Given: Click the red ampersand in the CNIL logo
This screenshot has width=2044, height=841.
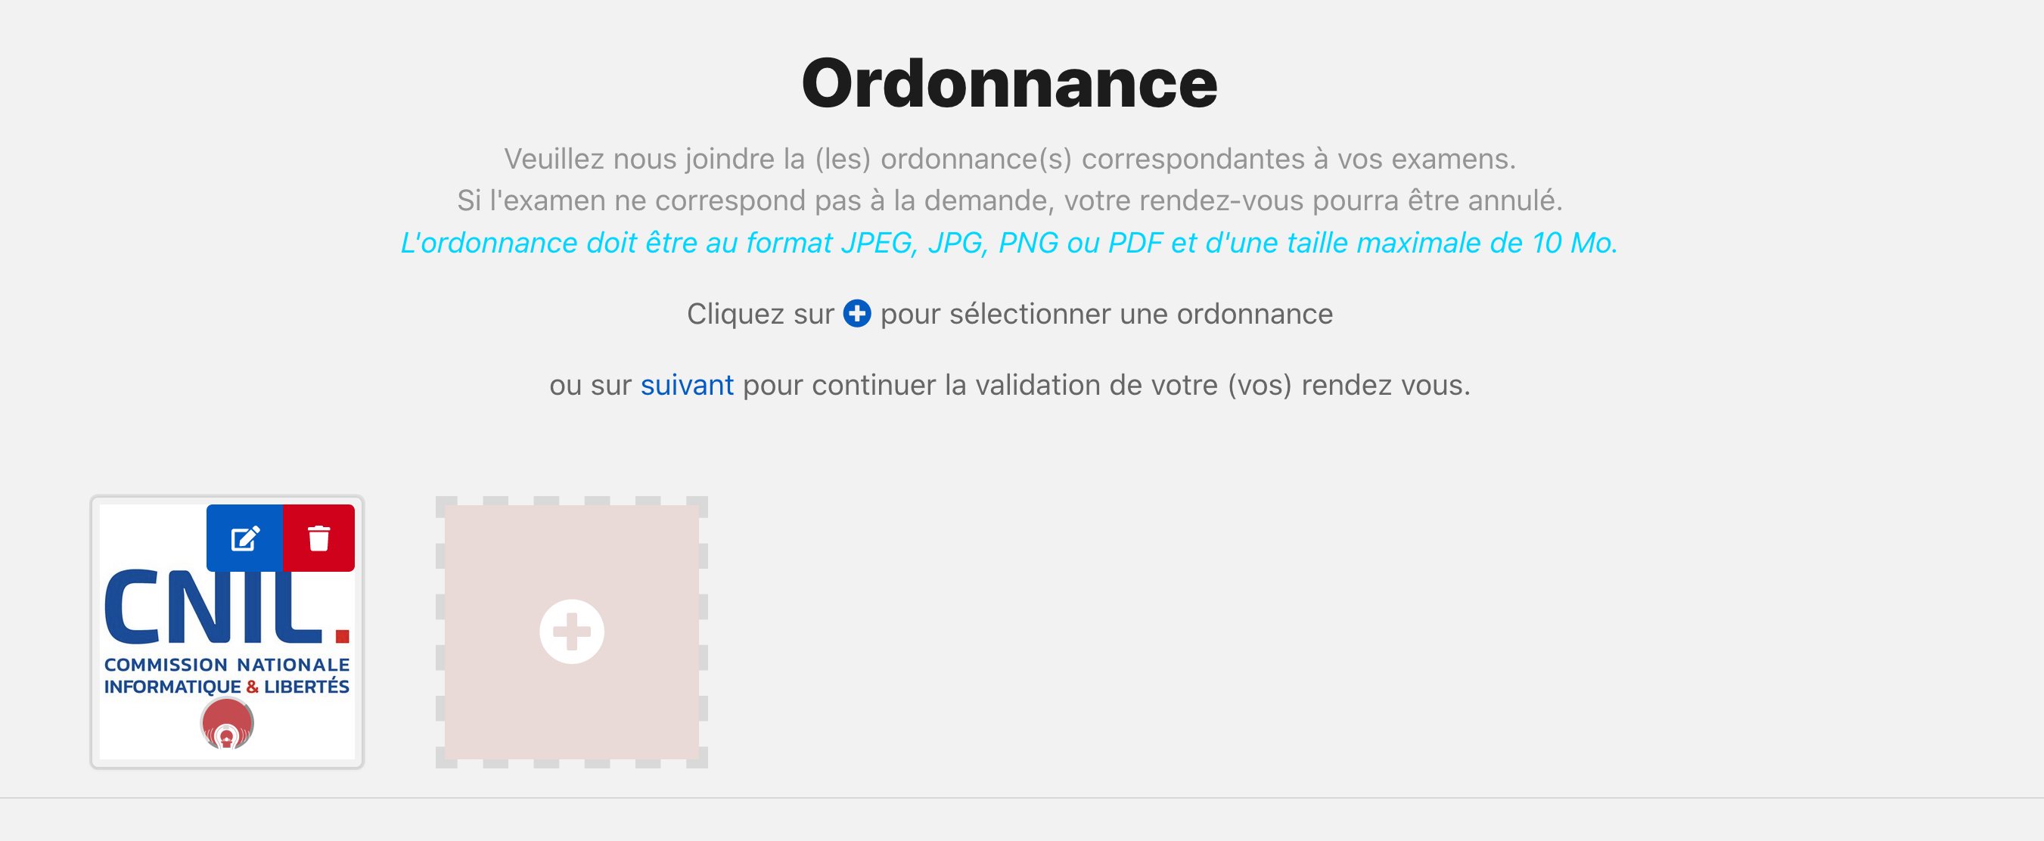Looking at the screenshot, I should (x=253, y=687).
